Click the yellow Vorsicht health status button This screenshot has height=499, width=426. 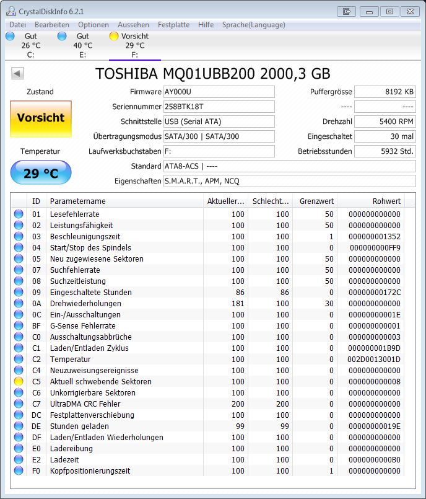(41, 118)
